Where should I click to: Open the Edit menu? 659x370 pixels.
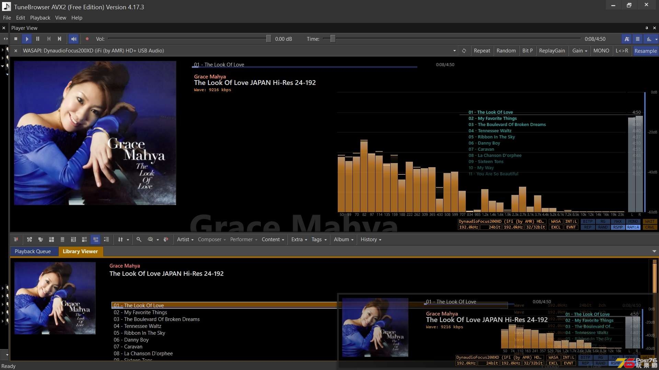point(21,18)
